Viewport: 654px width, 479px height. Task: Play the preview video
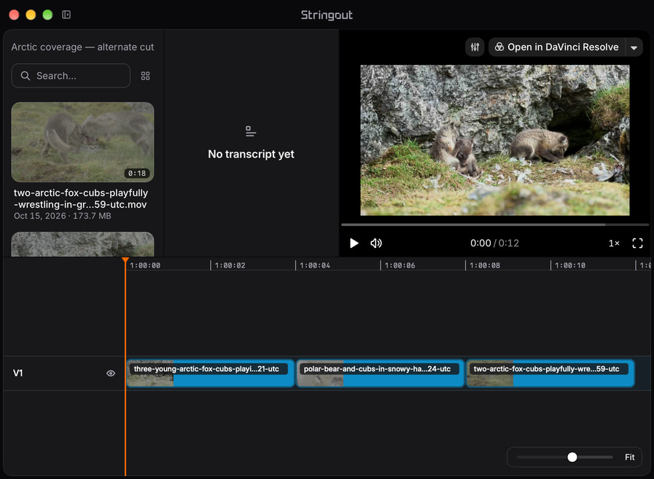pos(354,244)
